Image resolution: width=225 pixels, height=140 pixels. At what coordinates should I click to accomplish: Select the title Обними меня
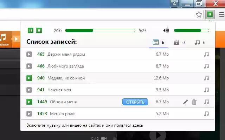pos(63,102)
